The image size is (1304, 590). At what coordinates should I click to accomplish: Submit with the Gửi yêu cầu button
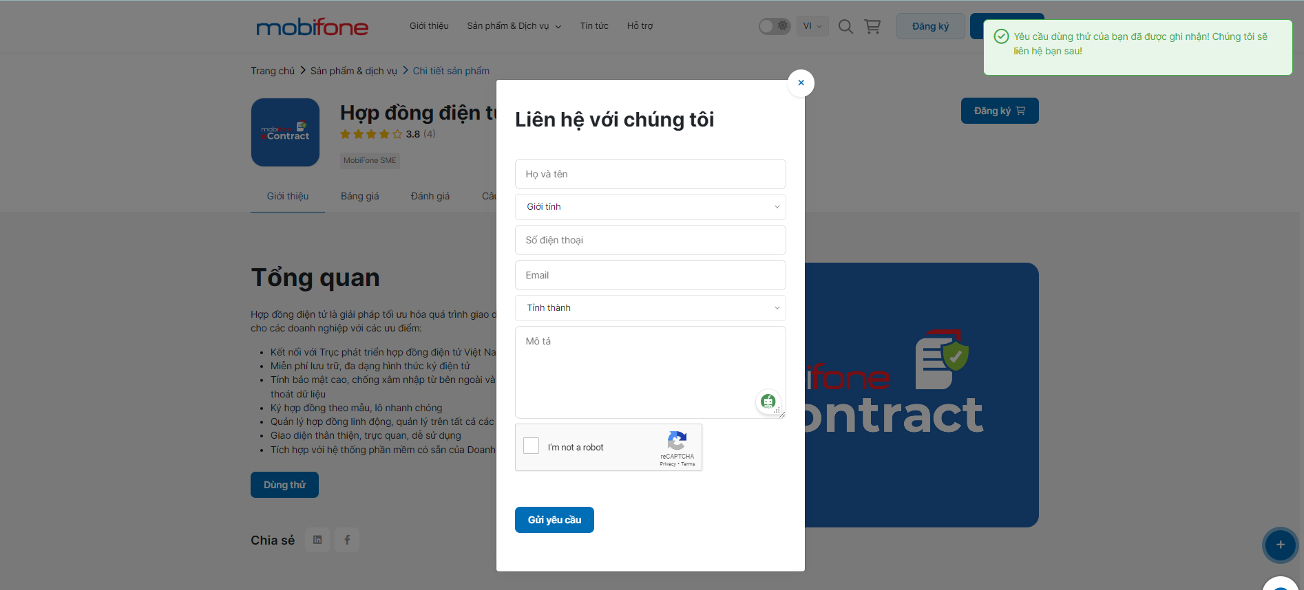[x=554, y=520]
